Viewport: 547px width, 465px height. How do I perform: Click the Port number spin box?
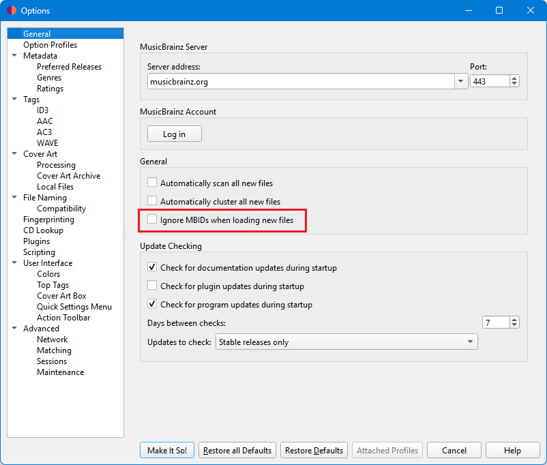click(489, 81)
